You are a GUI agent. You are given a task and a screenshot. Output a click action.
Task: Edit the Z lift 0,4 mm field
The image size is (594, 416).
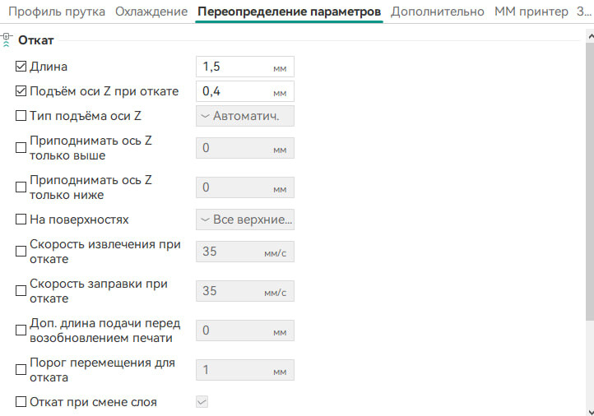coord(245,91)
